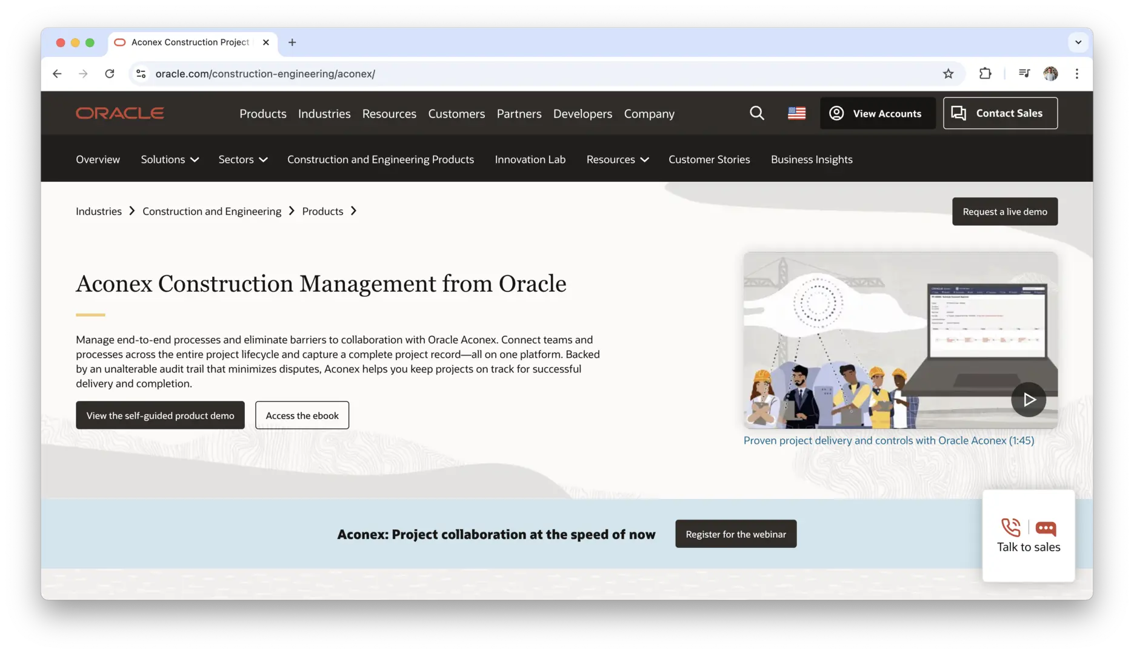This screenshot has width=1134, height=654.
Task: Go to Construction and Engineering breadcrumb
Action: (x=212, y=211)
